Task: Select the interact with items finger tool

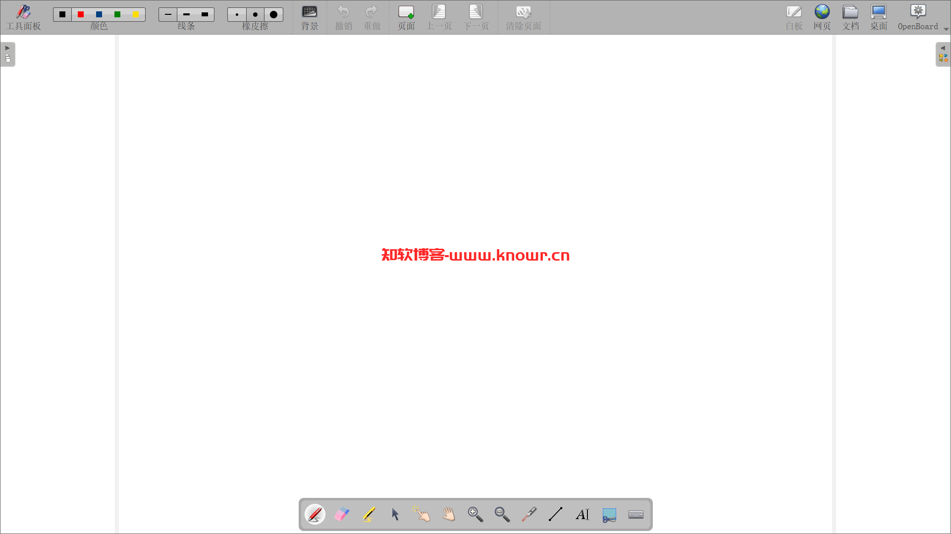Action: point(422,514)
